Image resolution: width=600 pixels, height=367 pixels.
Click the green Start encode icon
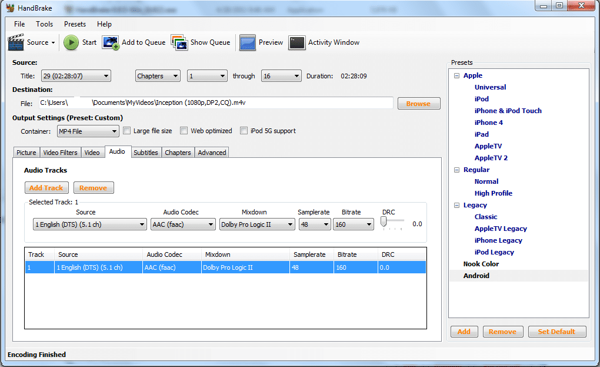[x=71, y=42]
